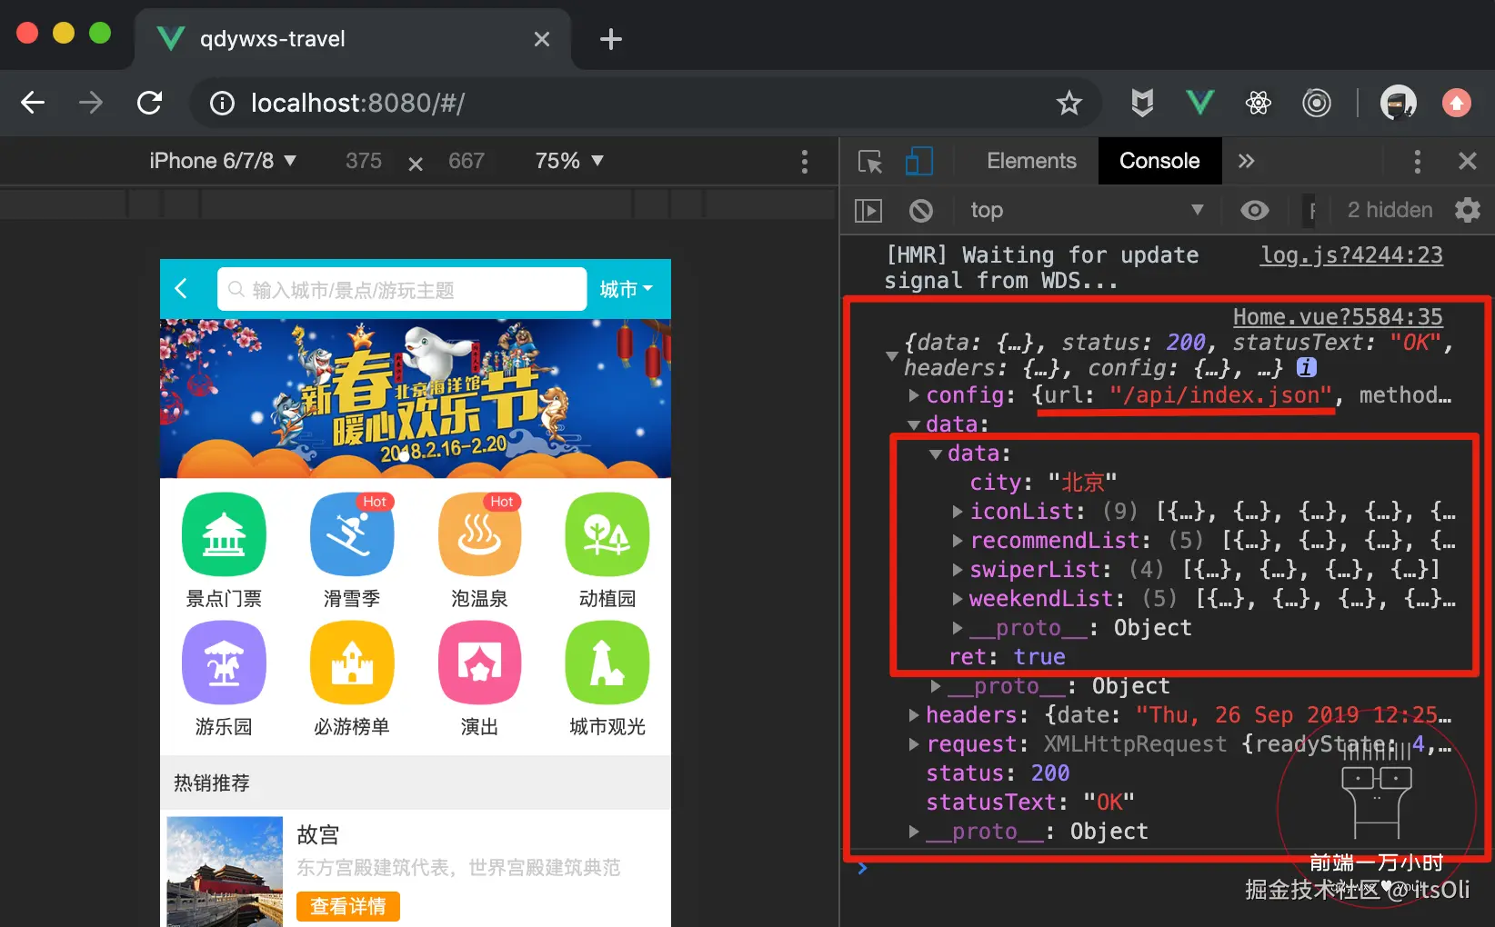Image resolution: width=1495 pixels, height=927 pixels.
Task: View site information icon in address bar
Action: coord(222,103)
